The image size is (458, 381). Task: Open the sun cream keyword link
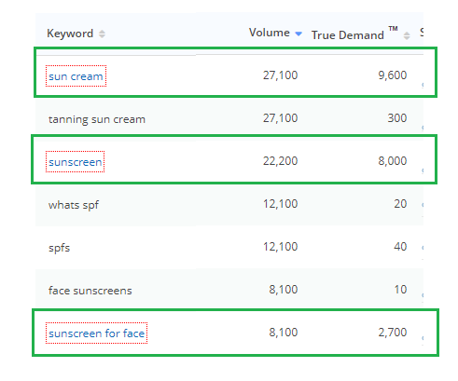[76, 76]
